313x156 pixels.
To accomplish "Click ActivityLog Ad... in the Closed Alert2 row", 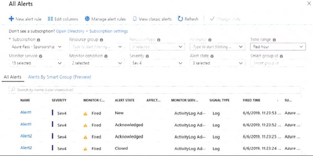I will pyautogui.click(x=190, y=149).
